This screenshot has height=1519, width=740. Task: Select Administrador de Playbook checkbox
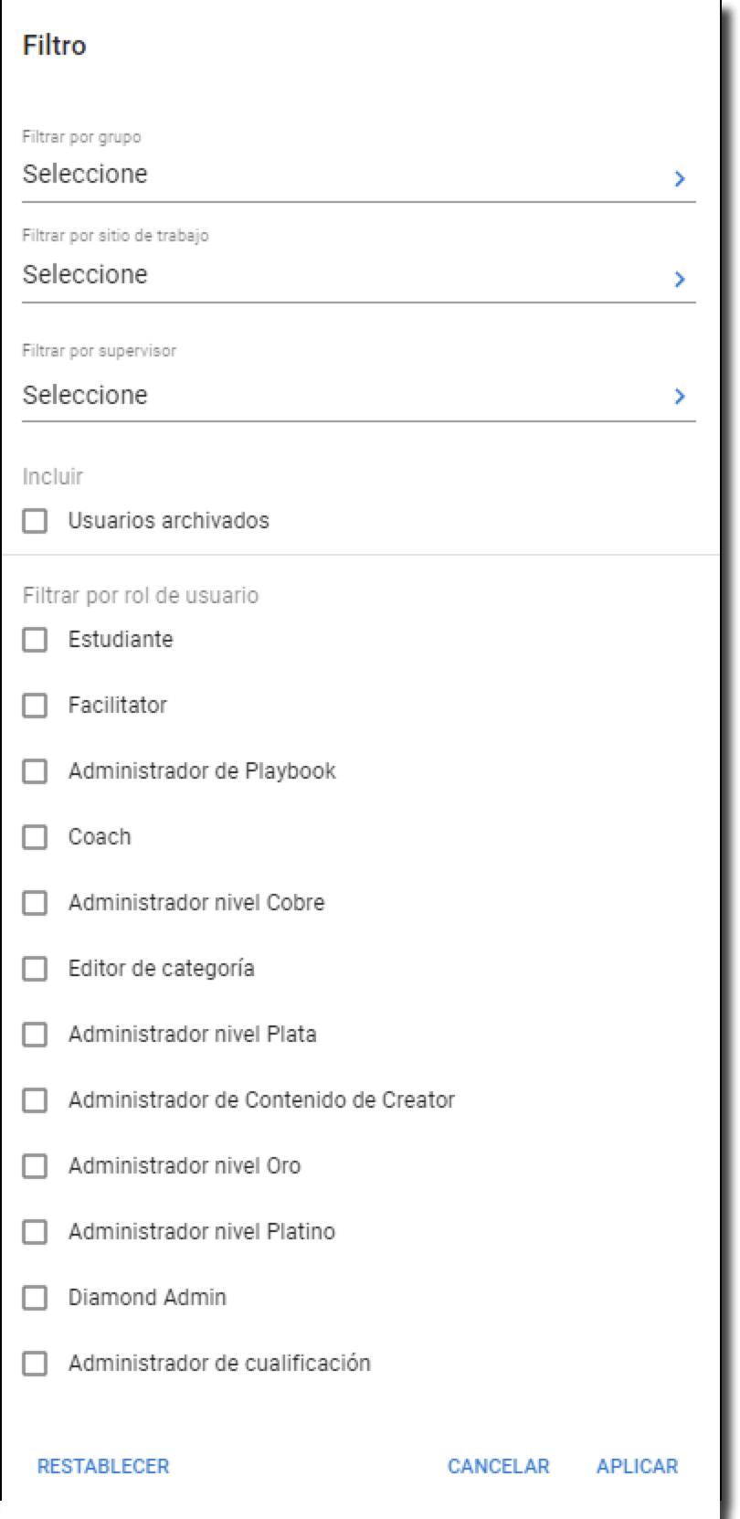[35, 771]
